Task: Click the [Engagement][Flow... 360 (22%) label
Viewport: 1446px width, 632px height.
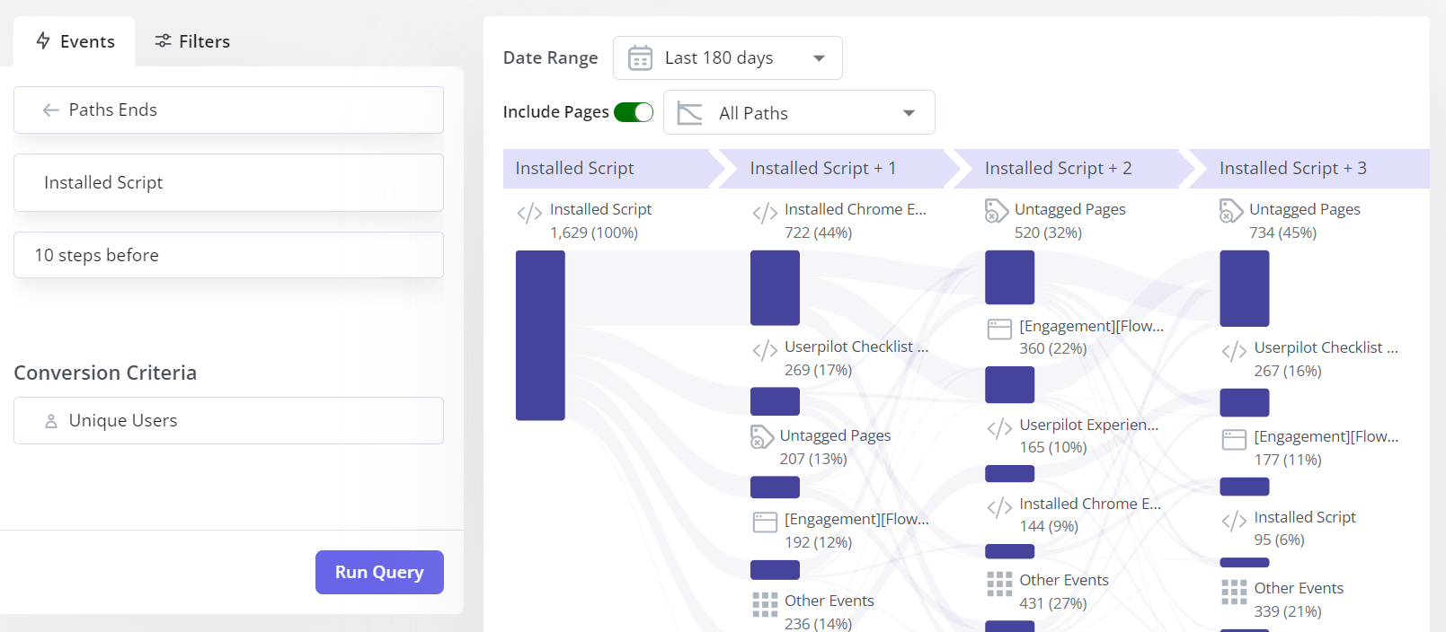Action: click(1091, 337)
